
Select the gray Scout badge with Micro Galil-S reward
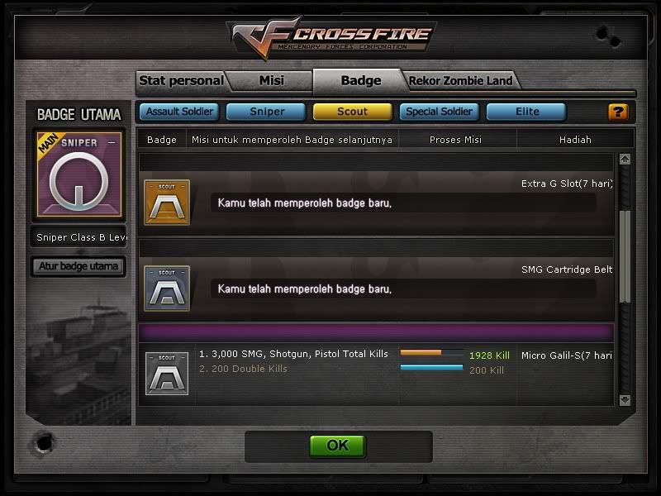[x=167, y=374]
